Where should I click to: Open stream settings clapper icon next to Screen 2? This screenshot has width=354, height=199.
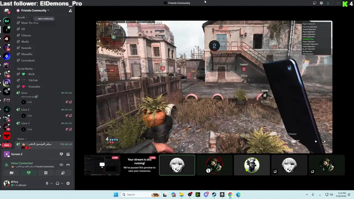pyautogui.click(x=68, y=154)
